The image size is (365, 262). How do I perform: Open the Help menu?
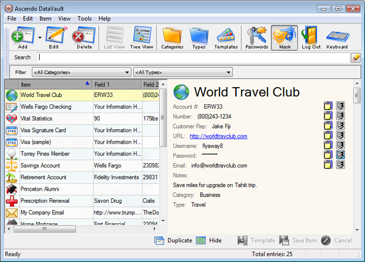coord(104,19)
